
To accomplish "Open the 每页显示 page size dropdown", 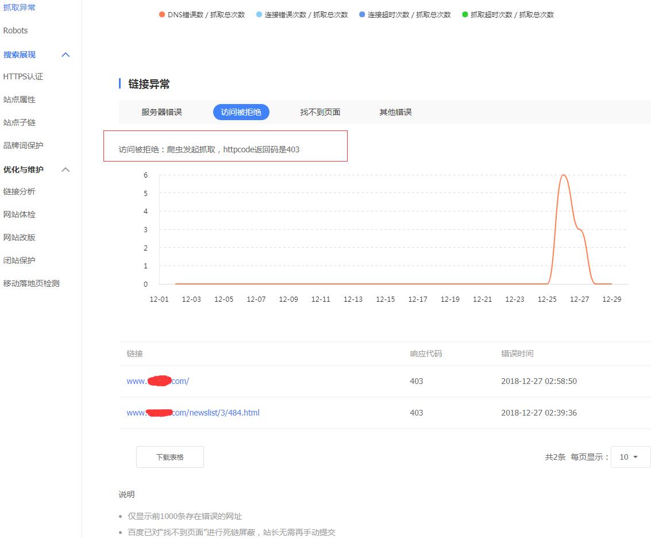I will click(630, 457).
